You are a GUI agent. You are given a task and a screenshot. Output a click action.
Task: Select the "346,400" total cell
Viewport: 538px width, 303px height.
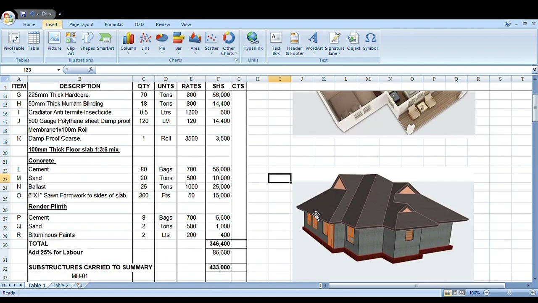pos(218,244)
